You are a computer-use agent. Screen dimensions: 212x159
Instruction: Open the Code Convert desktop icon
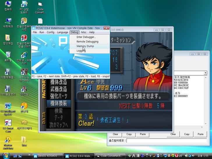click(x=40, y=7)
